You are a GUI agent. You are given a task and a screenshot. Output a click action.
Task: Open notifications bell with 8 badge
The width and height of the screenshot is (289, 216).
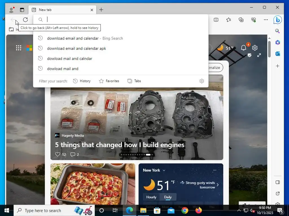(x=244, y=48)
